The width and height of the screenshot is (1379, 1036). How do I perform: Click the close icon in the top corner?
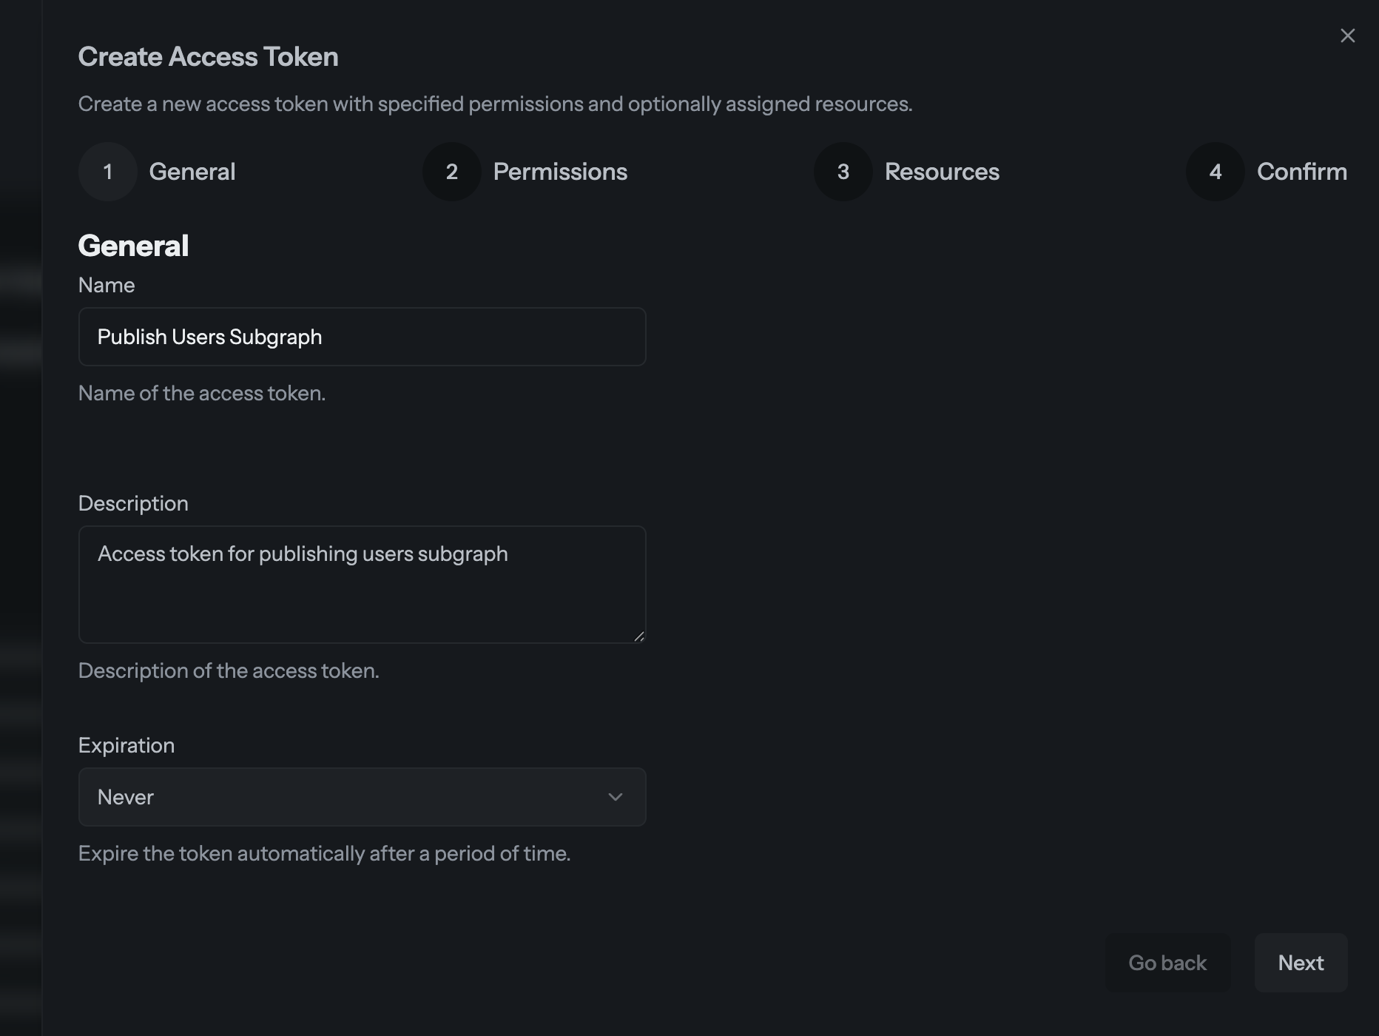(1347, 35)
